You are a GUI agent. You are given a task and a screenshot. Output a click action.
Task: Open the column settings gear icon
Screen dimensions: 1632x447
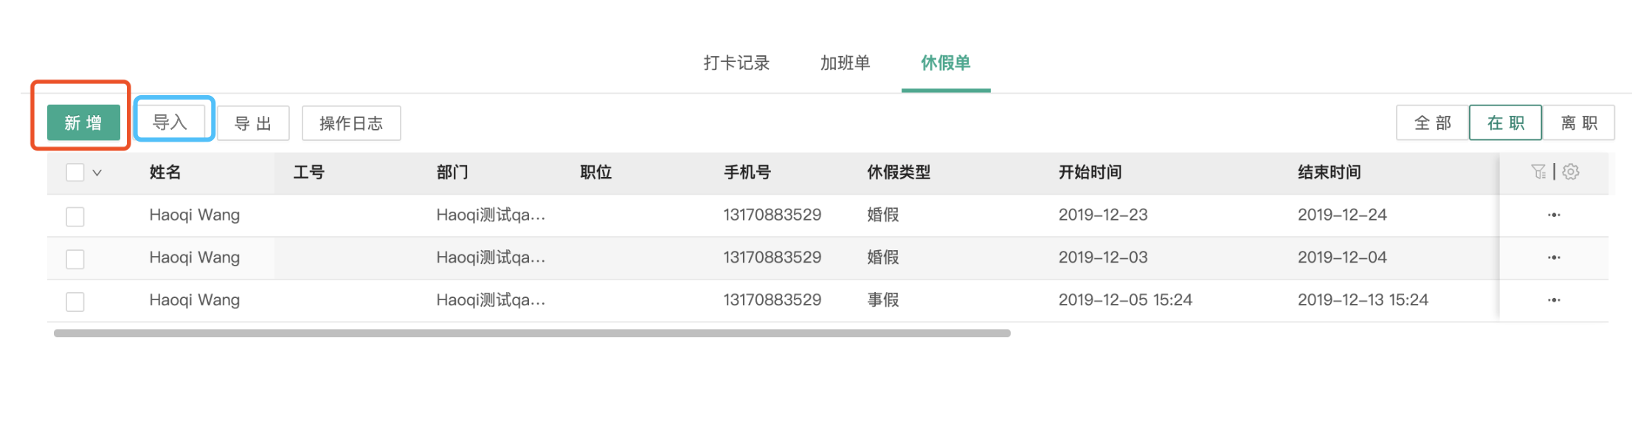click(x=1571, y=172)
